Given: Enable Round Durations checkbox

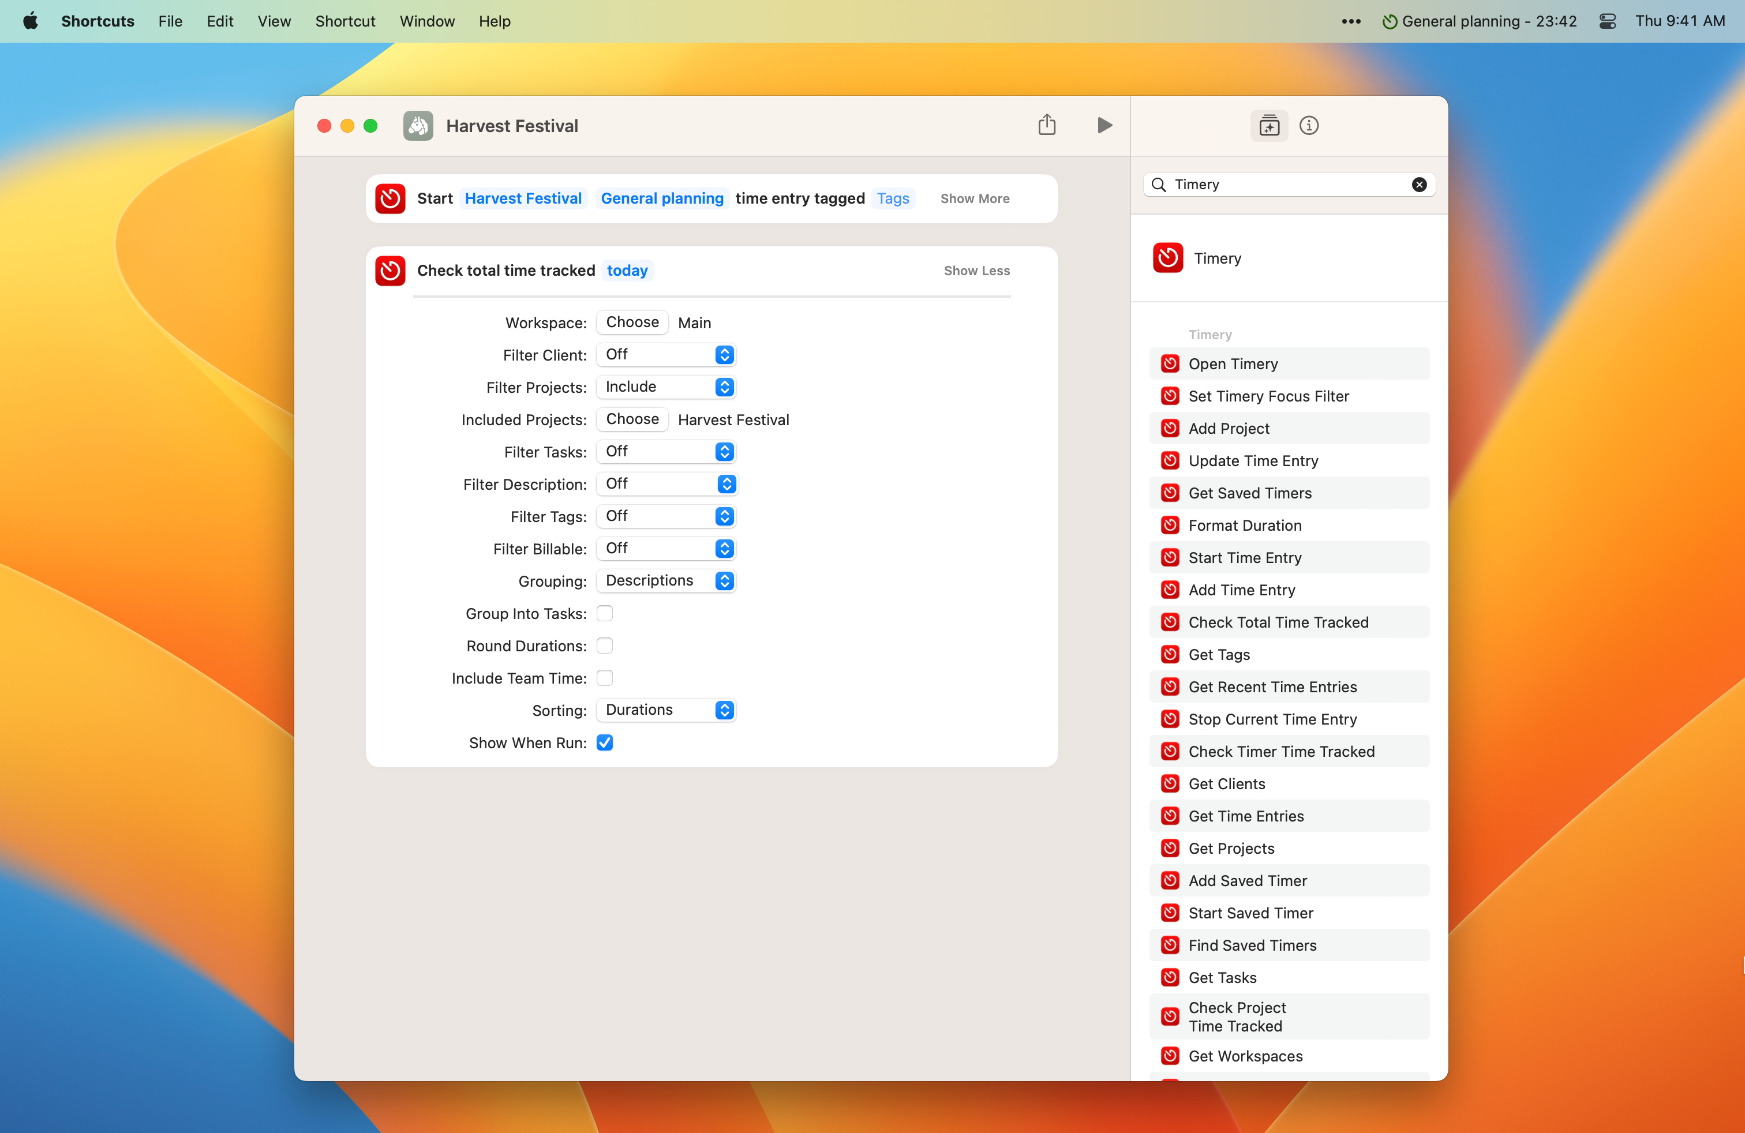Looking at the screenshot, I should (x=604, y=645).
